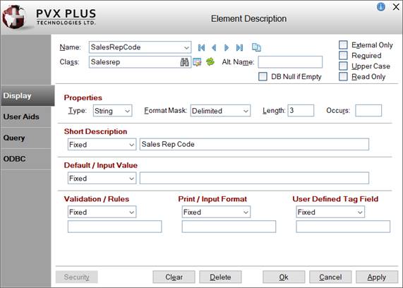This screenshot has height=288, width=403.
Task: Click class maintenance icon beside binoculars
Action: tap(197, 62)
